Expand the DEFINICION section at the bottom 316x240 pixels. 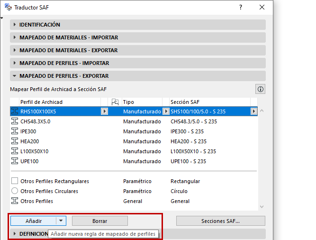pyautogui.click(x=15, y=234)
